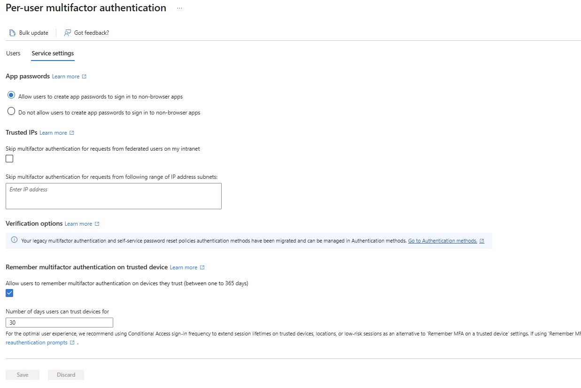Select Allow users to create app passwords
The height and width of the screenshot is (388, 581).
(x=11, y=95)
